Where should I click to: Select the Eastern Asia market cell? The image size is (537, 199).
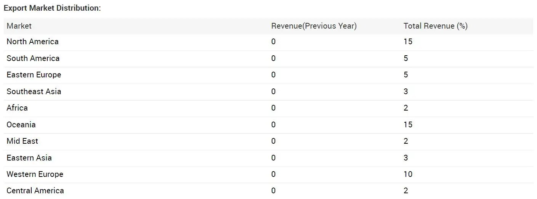click(x=29, y=158)
